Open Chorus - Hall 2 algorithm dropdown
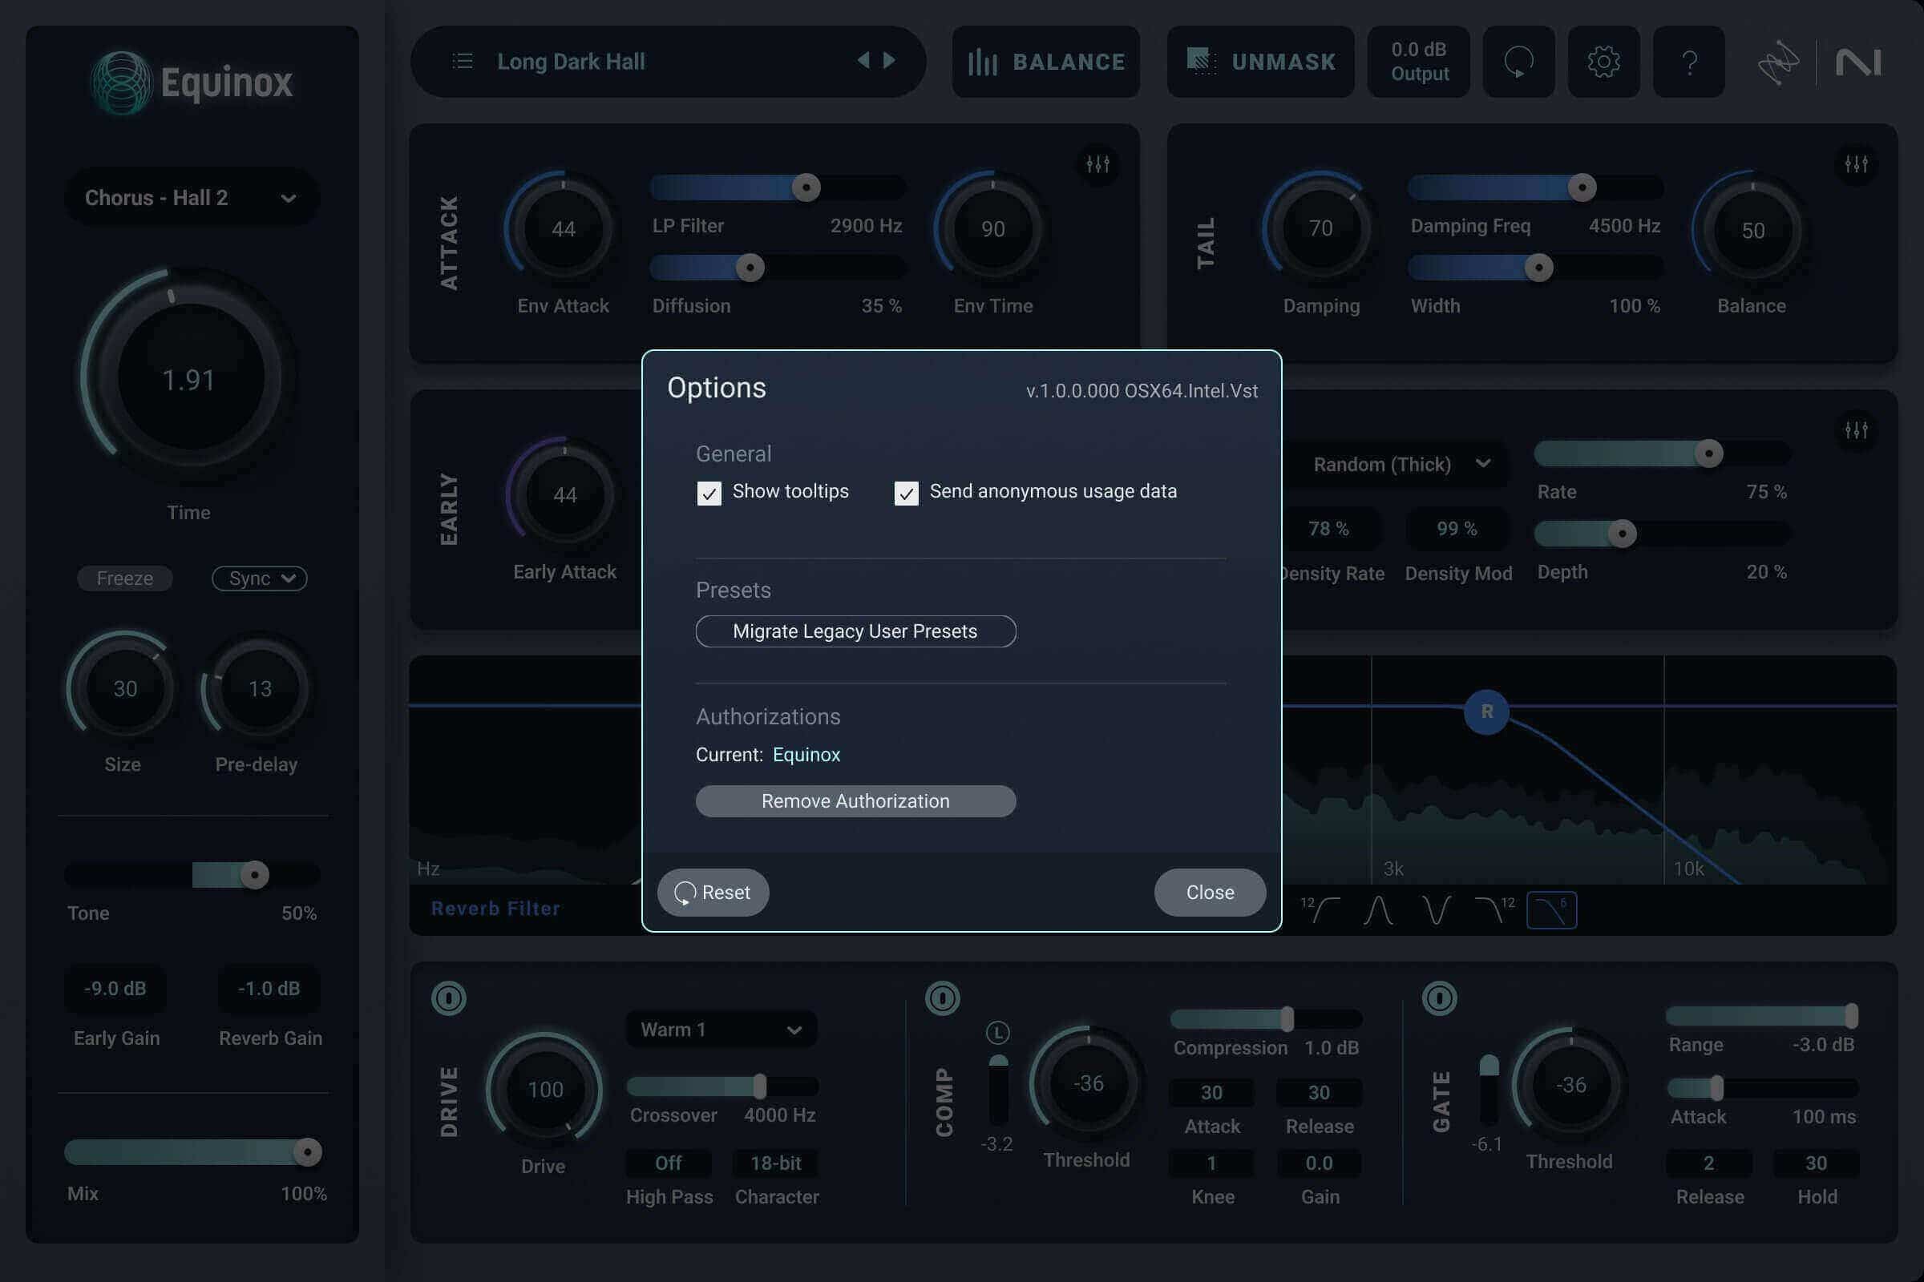This screenshot has width=1924, height=1282. [192, 198]
